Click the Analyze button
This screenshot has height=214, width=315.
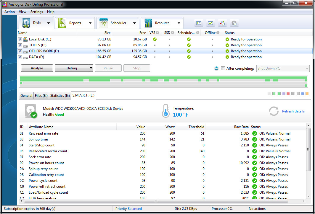pos(37,68)
